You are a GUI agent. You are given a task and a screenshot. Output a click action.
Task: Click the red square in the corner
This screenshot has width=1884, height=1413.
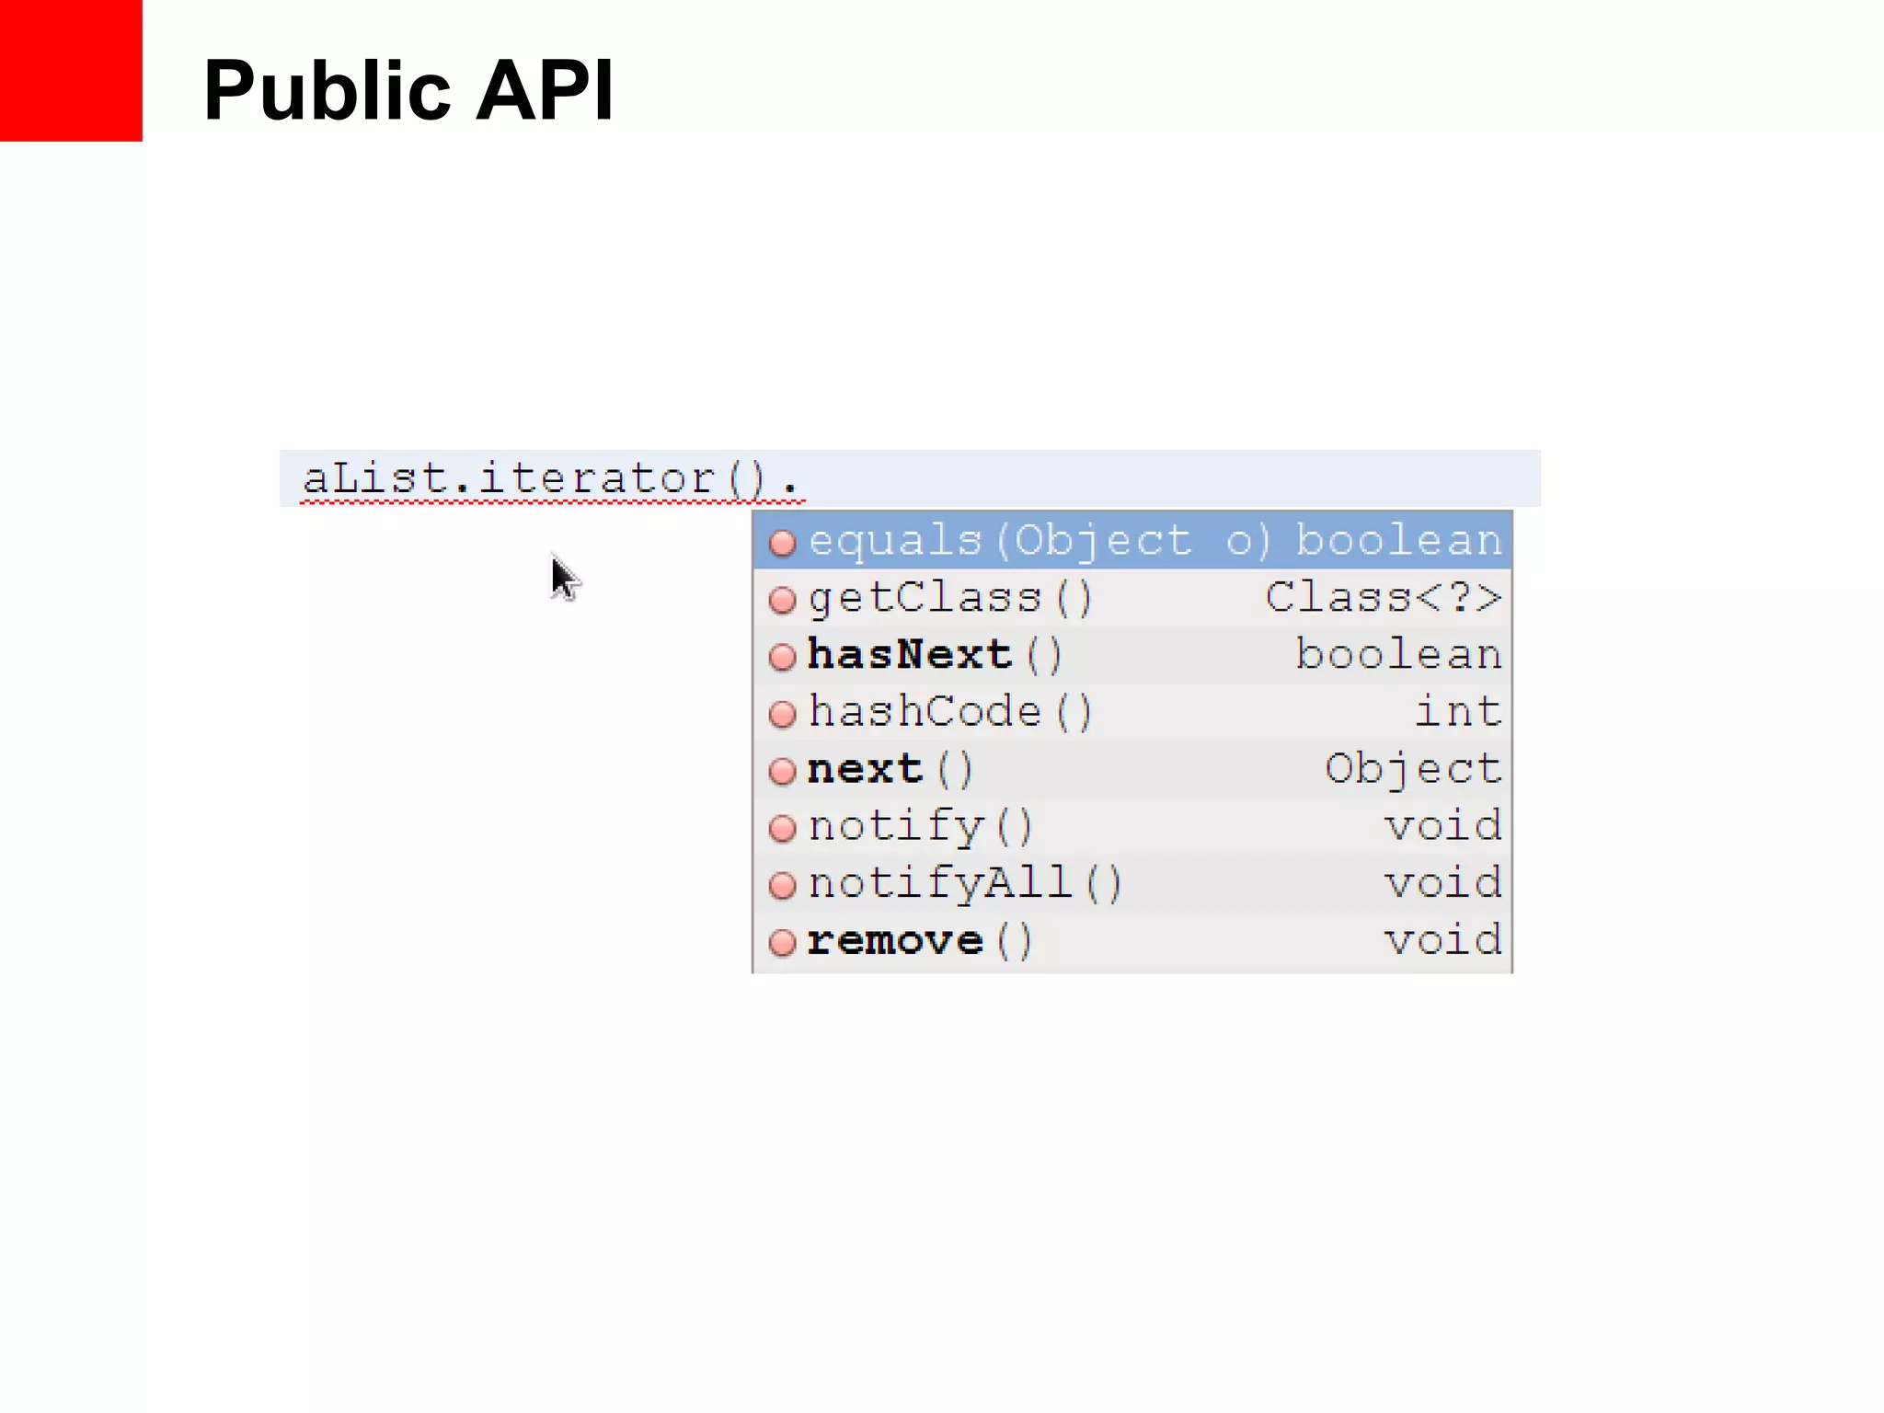(x=71, y=70)
